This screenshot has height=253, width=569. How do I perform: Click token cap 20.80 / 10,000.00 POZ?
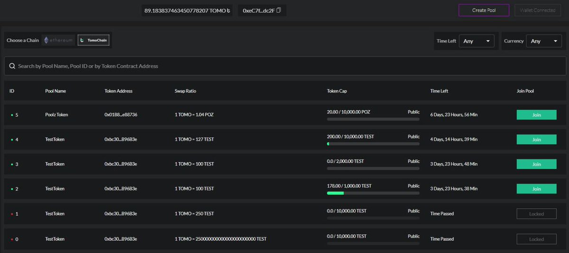point(349,112)
